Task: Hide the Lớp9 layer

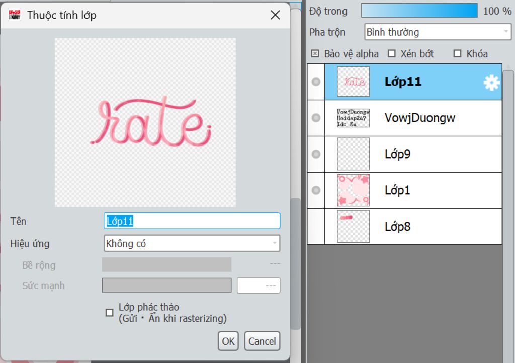Action: 316,154
